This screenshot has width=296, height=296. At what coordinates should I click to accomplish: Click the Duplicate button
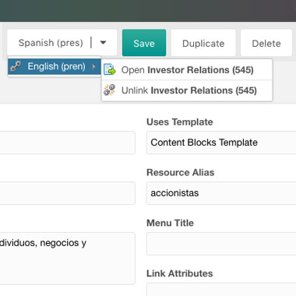point(203,43)
